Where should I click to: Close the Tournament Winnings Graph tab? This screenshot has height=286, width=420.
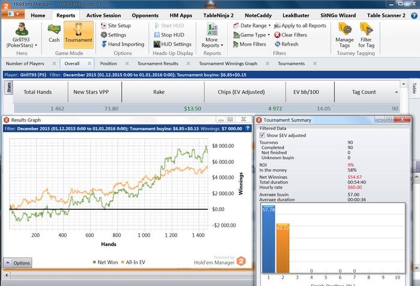point(268,63)
